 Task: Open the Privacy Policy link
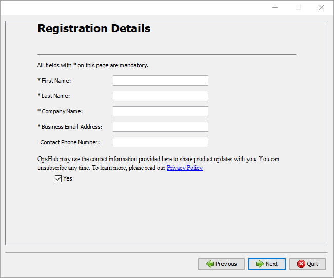[x=184, y=168]
